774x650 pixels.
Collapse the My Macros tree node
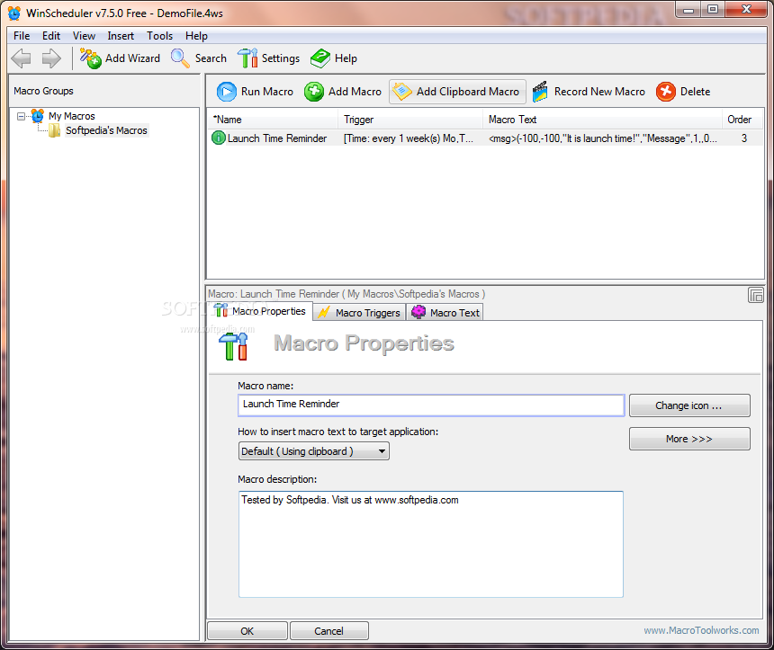(x=21, y=116)
